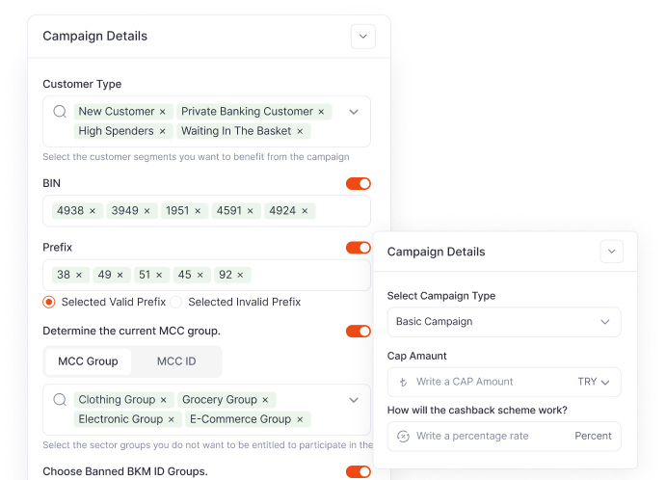Click the Customer Type search icon

(x=60, y=112)
